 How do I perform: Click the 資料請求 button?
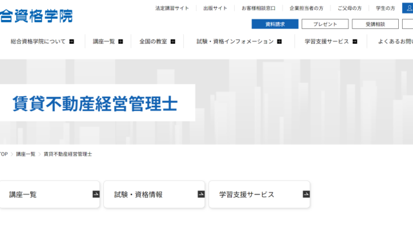(x=275, y=24)
